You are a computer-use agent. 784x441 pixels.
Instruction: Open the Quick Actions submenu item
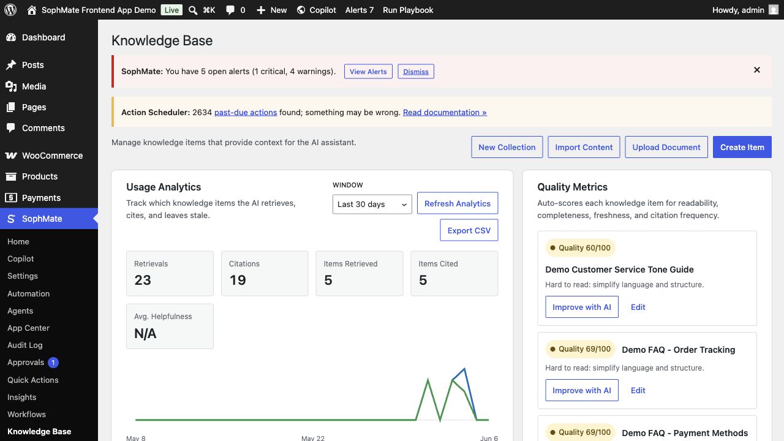click(x=33, y=380)
